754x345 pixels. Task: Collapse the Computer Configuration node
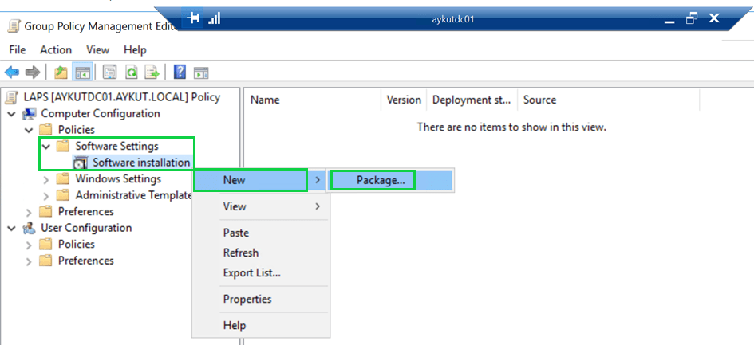tap(12, 113)
